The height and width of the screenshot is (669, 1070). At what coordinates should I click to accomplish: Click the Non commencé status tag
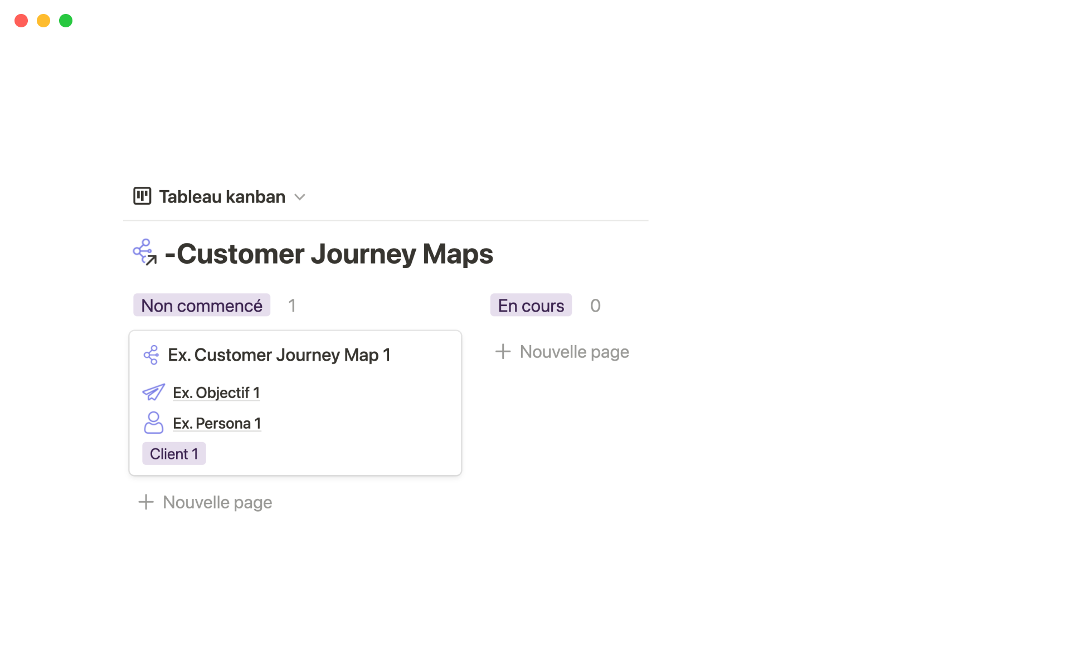pyautogui.click(x=202, y=306)
